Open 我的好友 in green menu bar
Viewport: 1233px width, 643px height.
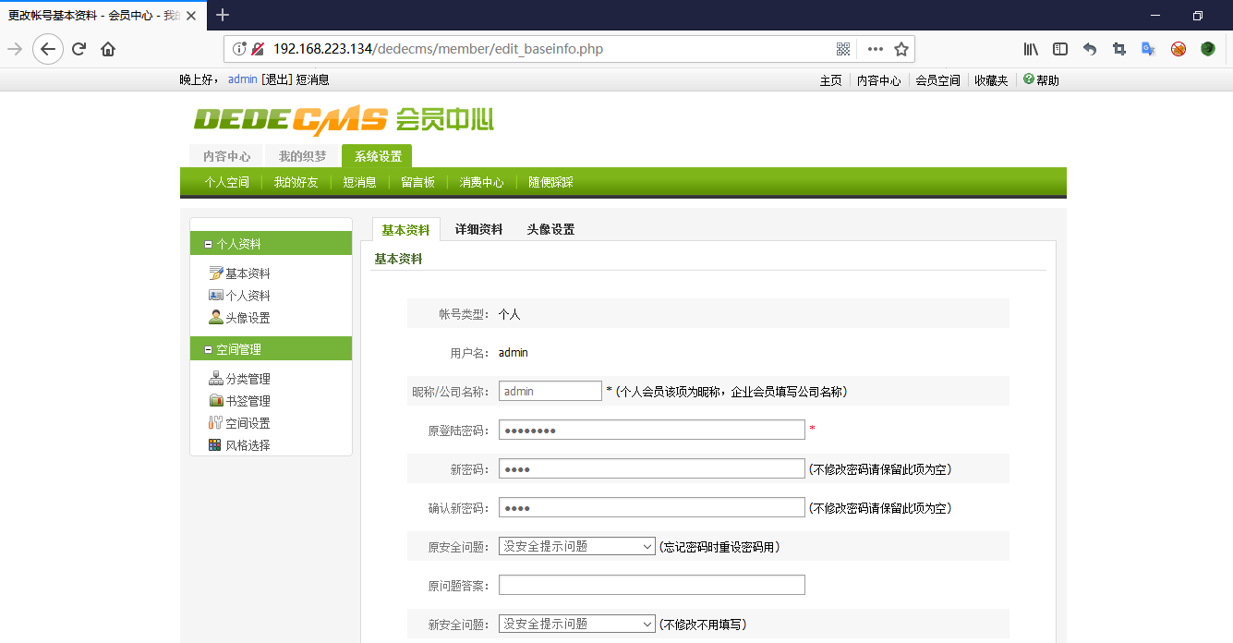point(296,182)
